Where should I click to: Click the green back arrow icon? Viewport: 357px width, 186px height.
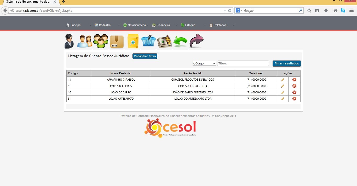pyautogui.click(x=181, y=42)
